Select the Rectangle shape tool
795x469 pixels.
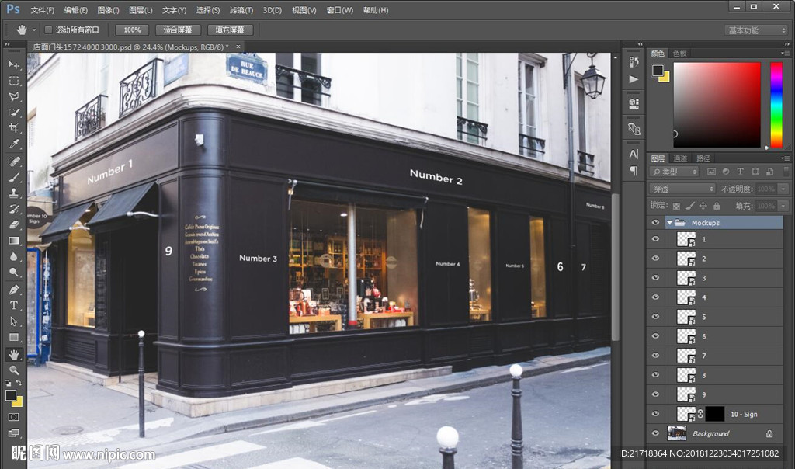point(14,337)
